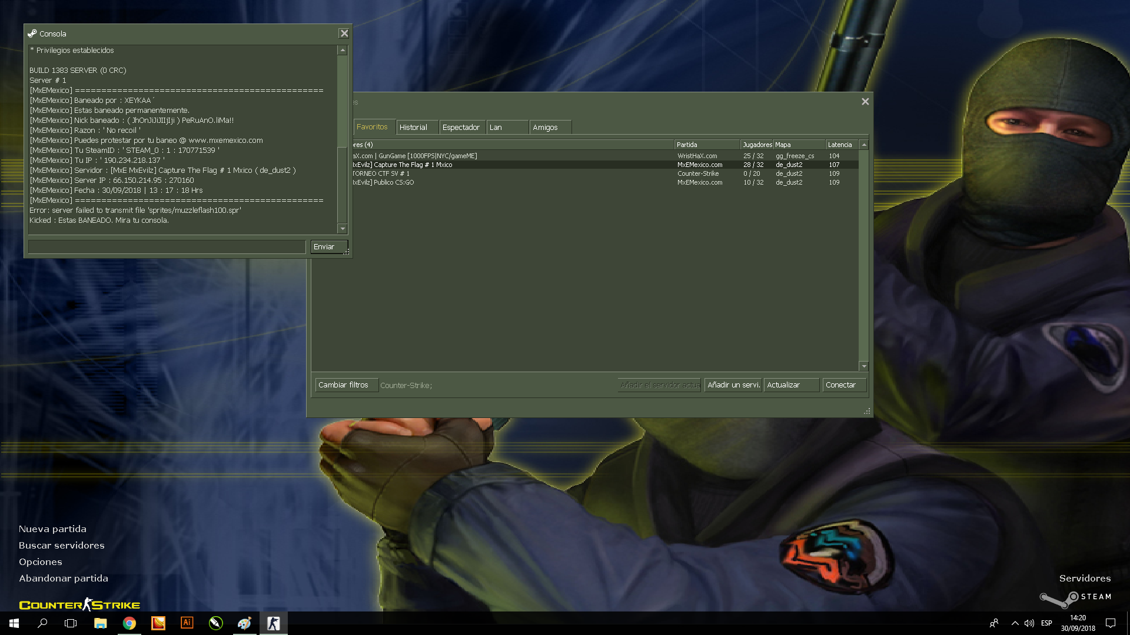Open Google Chrome from taskbar
The image size is (1130, 635).
pos(129,623)
